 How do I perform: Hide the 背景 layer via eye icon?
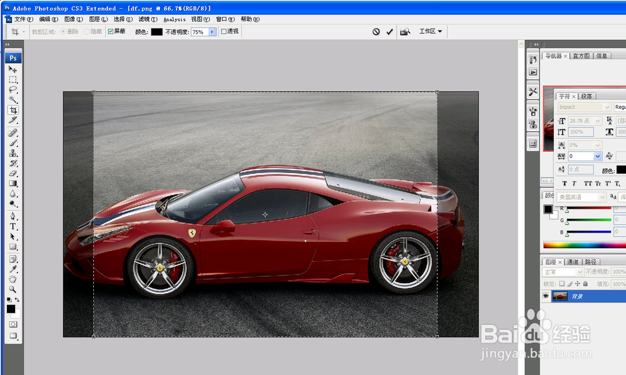546,296
